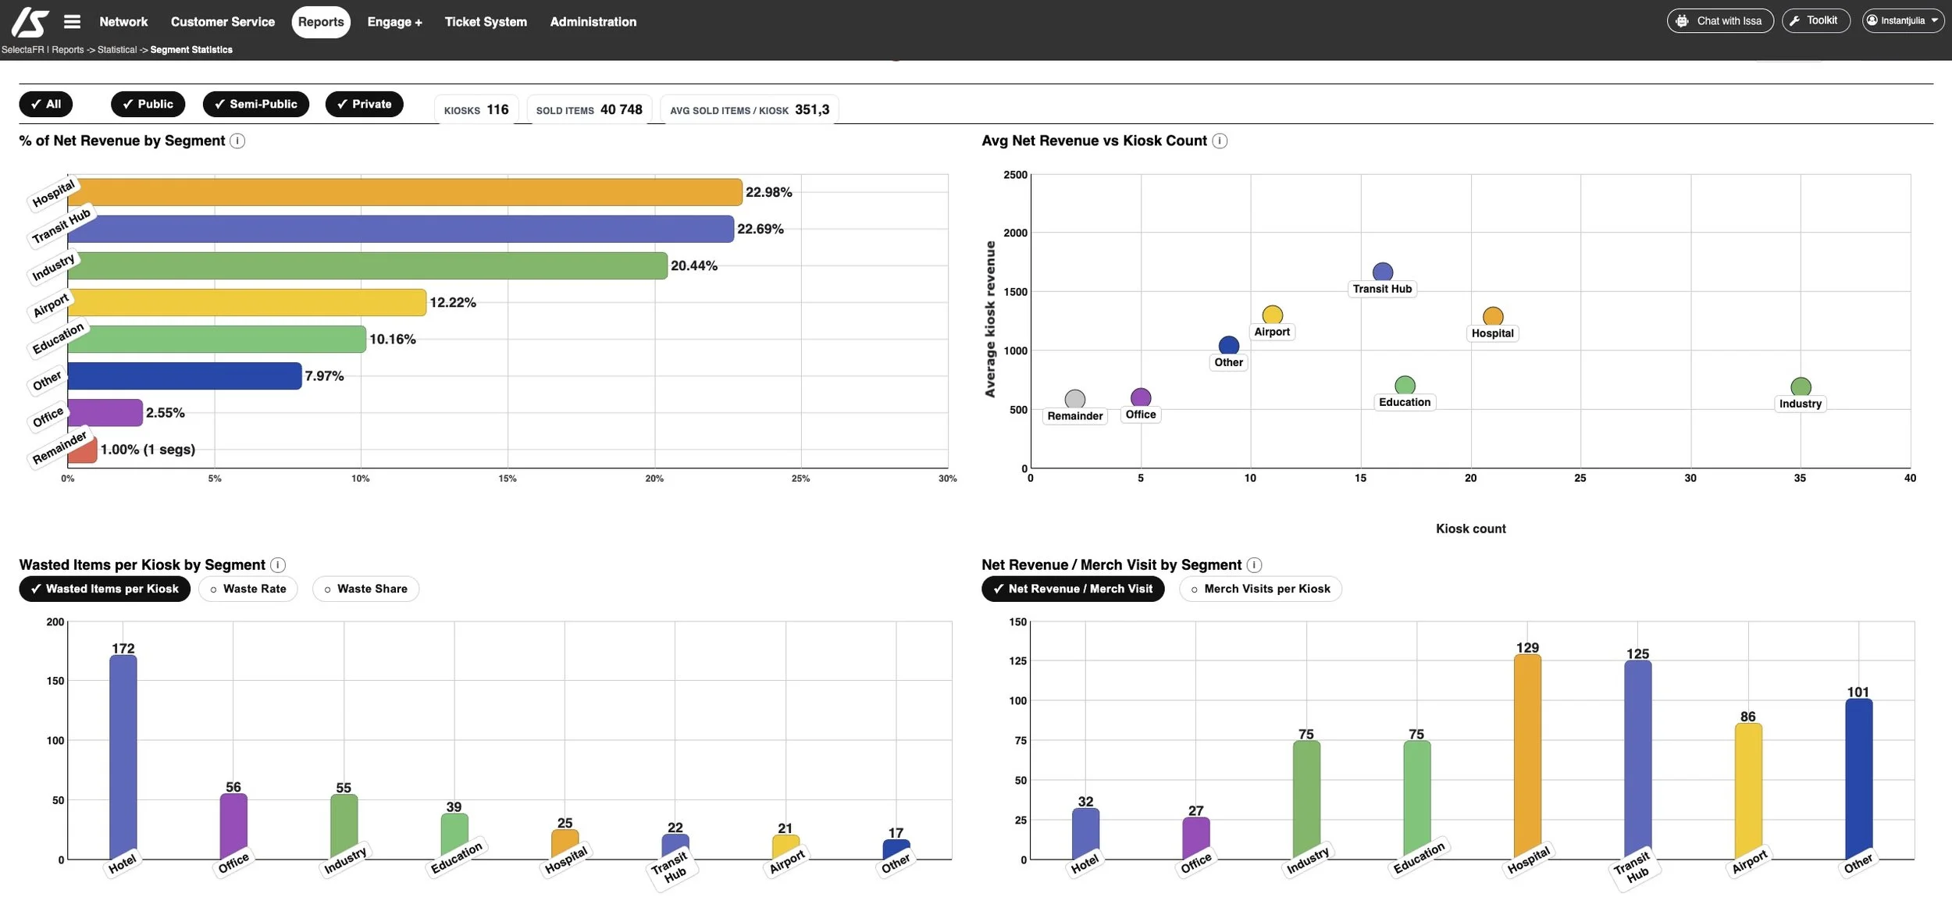Open the Network menu
This screenshot has width=1952, height=922.
point(123,21)
